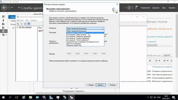Open Task View on the taskbar
Image resolution: width=178 pixels, height=100 pixels.
point(17,97)
